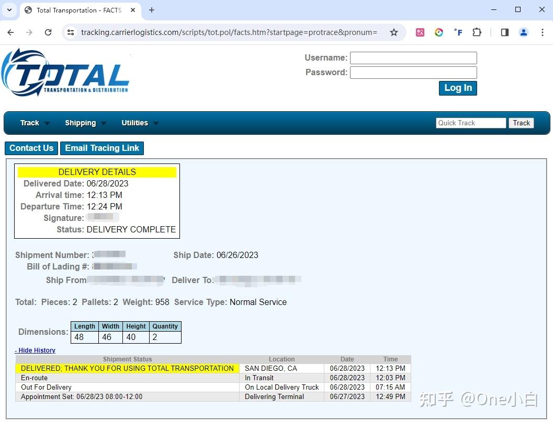Expand the Track dropdown menu
This screenshot has width=553, height=422.
(30, 123)
